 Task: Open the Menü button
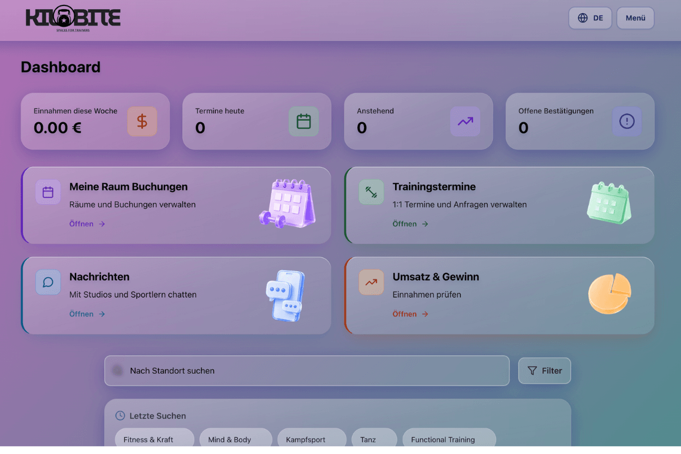point(635,18)
